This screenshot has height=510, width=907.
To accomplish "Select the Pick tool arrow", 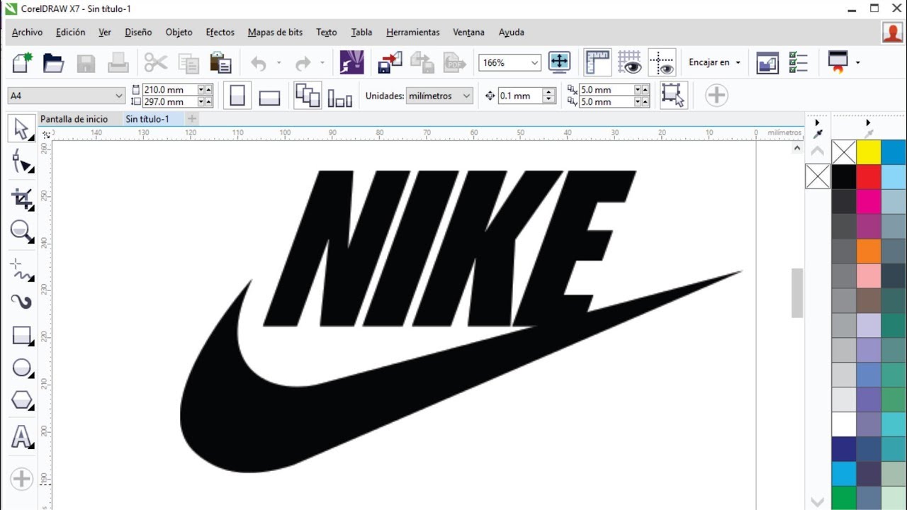I will (22, 128).
